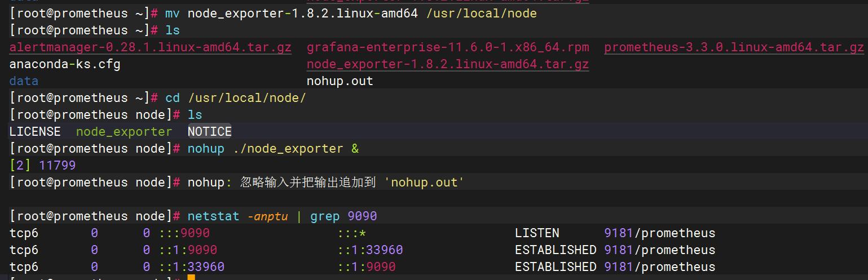The image size is (868, 280).
Task: Click the process ID 11799
Action: click(58, 166)
